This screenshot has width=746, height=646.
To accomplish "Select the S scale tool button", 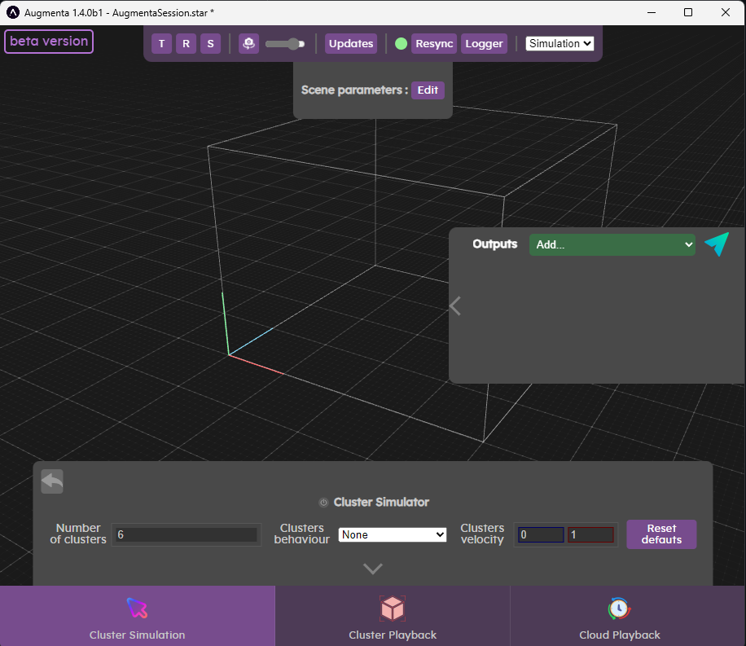I will point(210,44).
